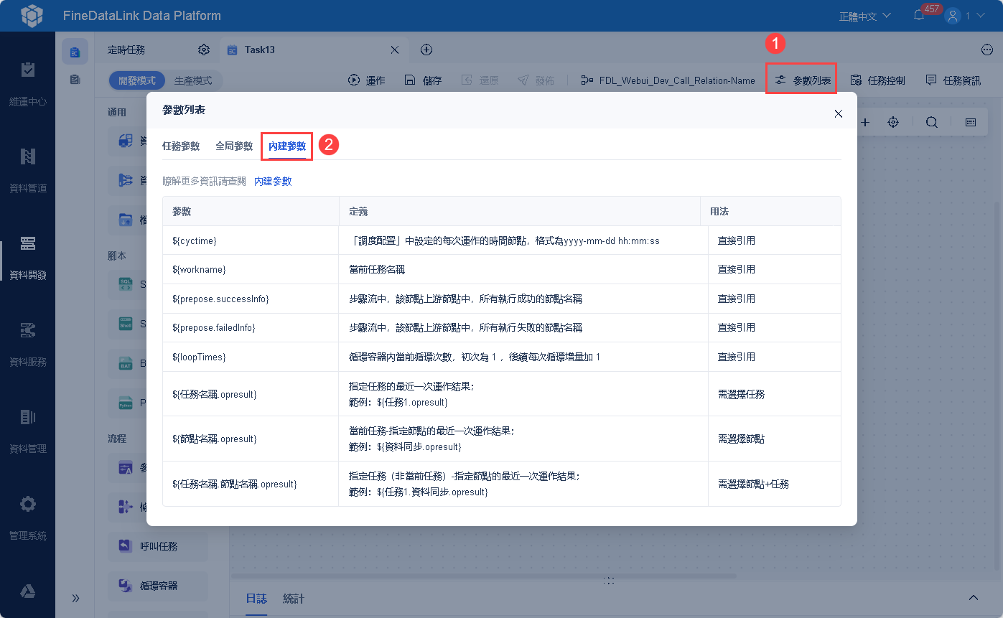Pick the 呼叫任務 node
Screen dimensions: 1003x618
click(x=158, y=546)
